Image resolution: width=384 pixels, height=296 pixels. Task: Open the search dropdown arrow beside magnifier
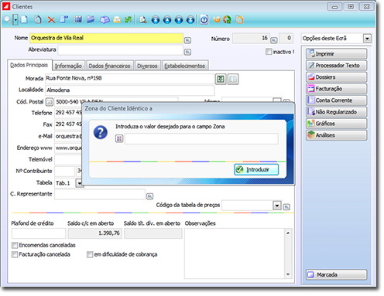coord(15,19)
